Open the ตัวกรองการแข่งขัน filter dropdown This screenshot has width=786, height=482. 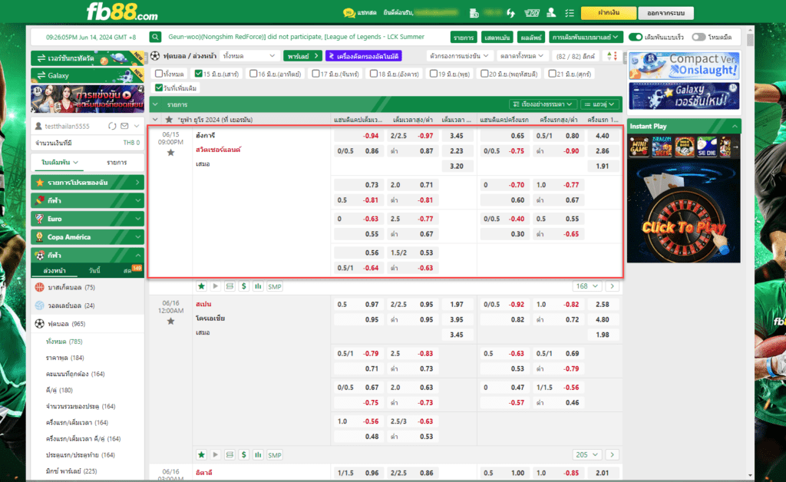(459, 56)
